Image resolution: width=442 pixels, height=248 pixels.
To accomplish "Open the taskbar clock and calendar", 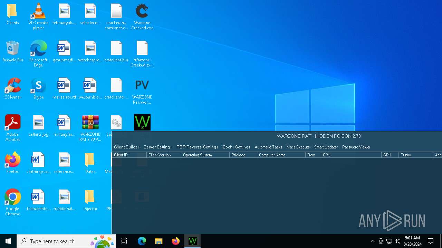I will click(x=412, y=241).
